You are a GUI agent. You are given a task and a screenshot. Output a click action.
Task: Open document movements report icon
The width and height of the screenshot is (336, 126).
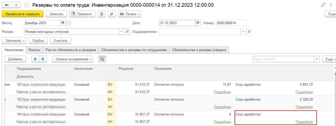pyautogui.click(x=102, y=14)
